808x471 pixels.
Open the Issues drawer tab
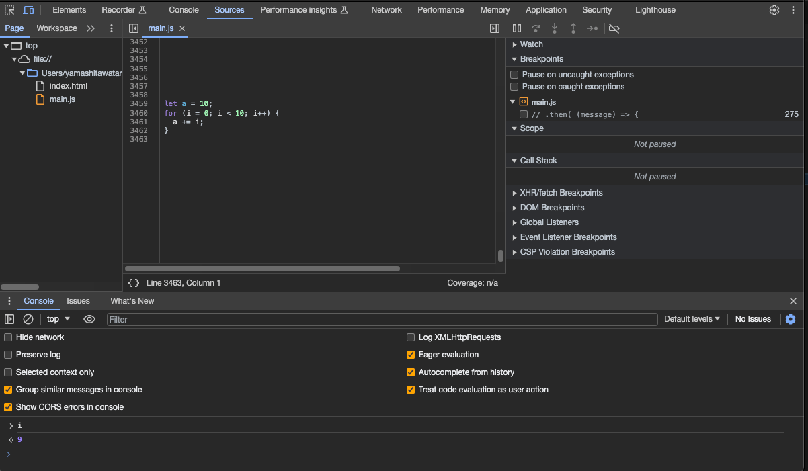click(78, 301)
